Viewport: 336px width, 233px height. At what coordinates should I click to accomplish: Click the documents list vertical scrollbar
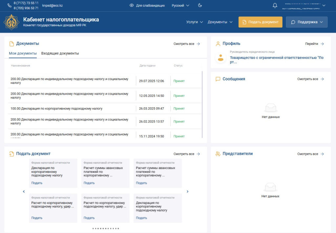click(x=202, y=104)
